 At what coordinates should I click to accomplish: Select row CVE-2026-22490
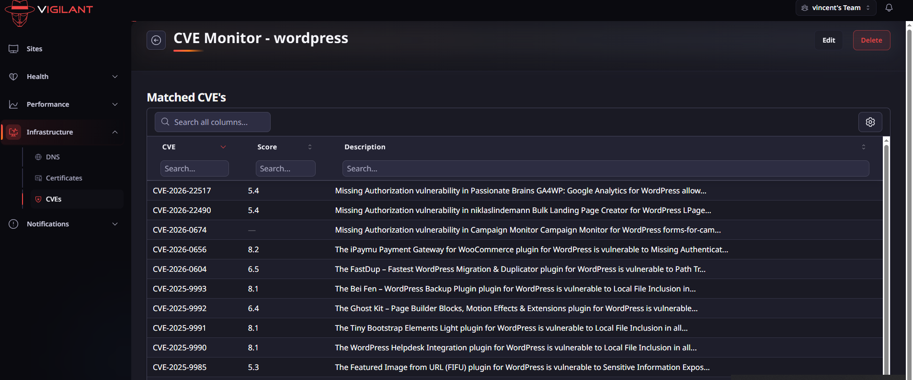(x=514, y=210)
